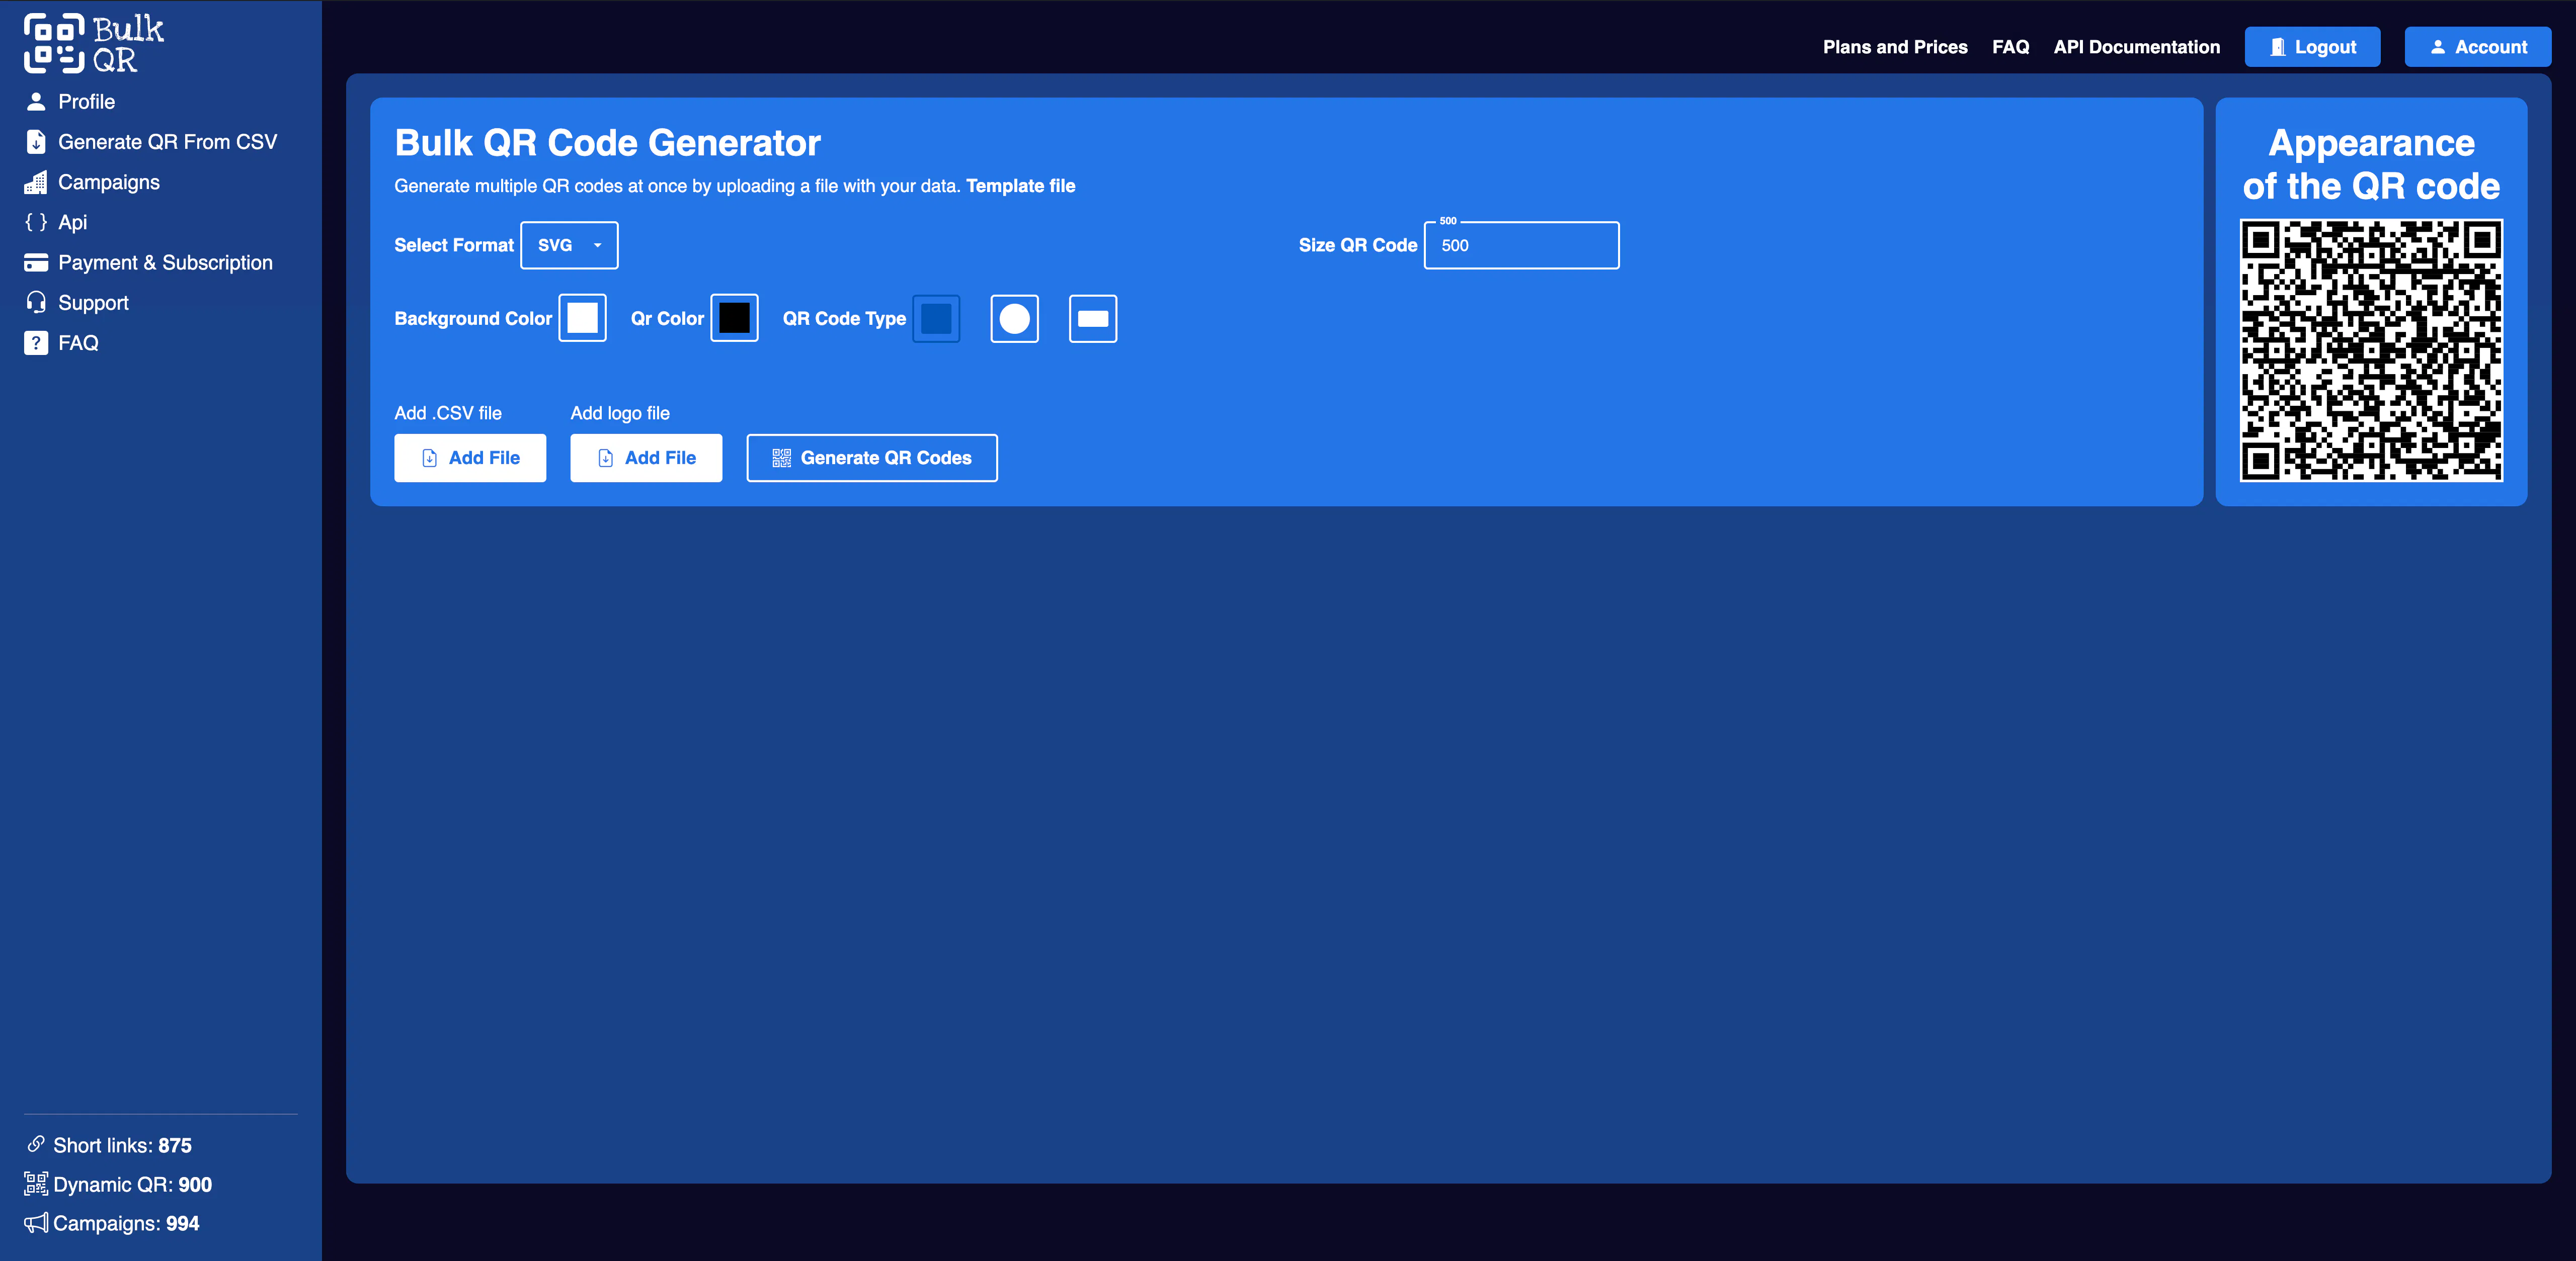Image resolution: width=2576 pixels, height=1261 pixels.
Task: Click the Account button
Action: click(2477, 47)
